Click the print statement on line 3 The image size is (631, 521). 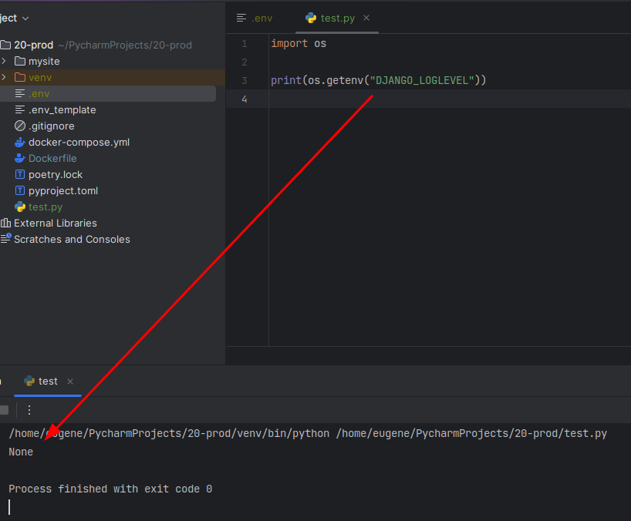tap(378, 80)
